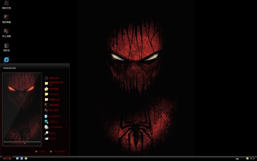Expand 连接到 submenu in Start menu
Viewport: 257px width, 161px height.
[66, 122]
